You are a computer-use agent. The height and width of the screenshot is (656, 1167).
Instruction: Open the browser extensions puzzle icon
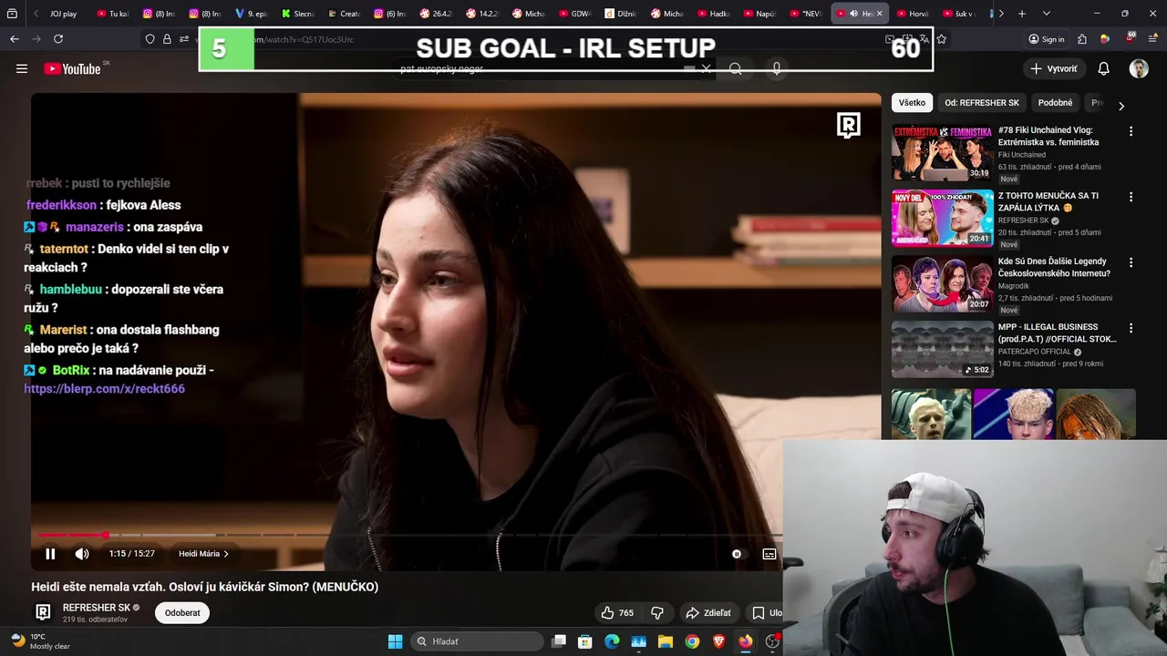point(1082,39)
